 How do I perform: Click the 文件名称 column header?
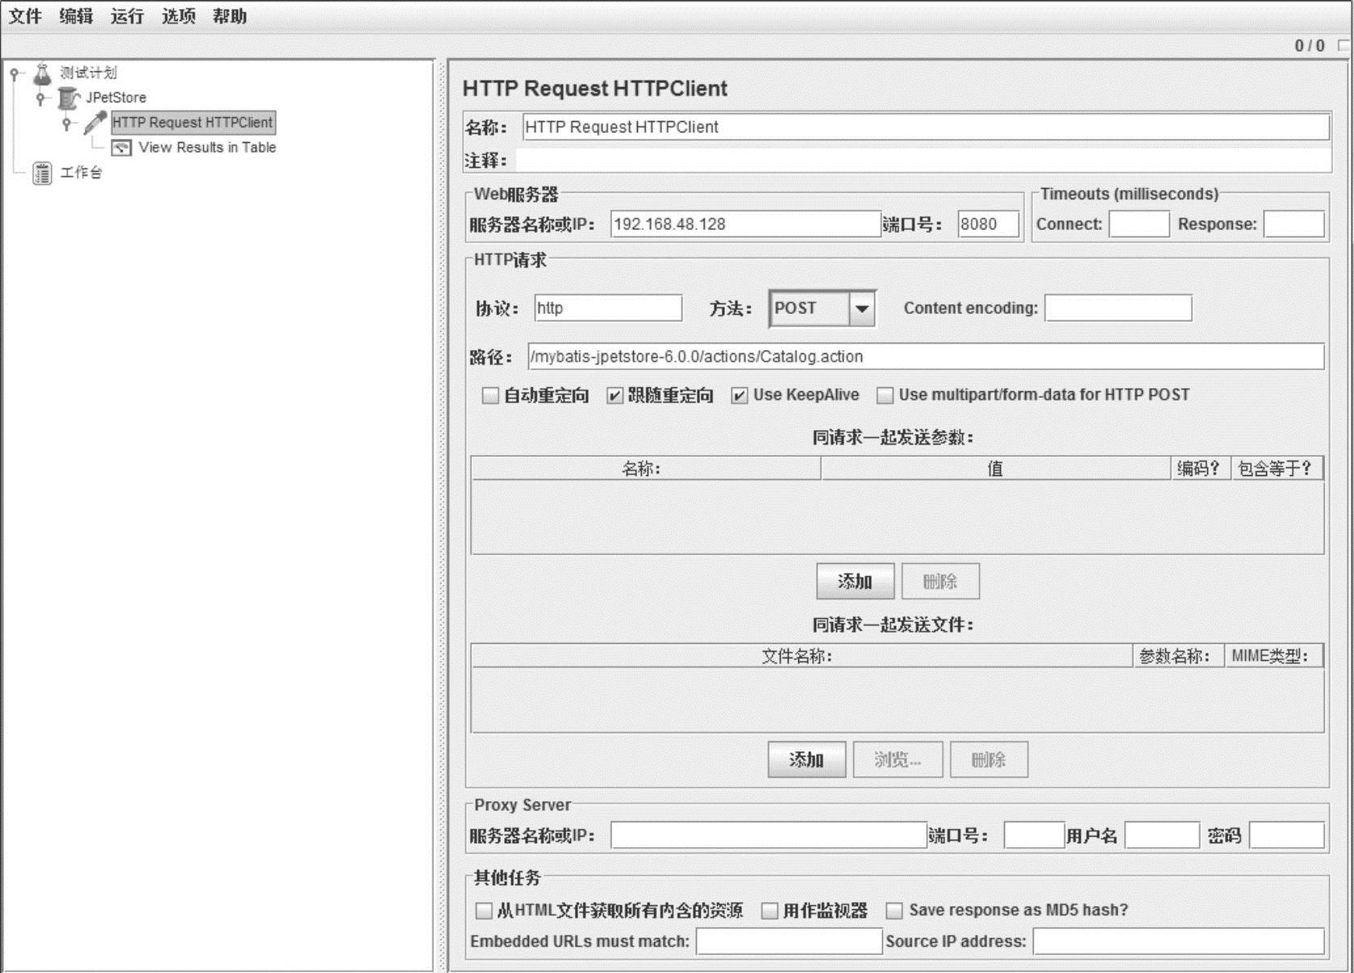(x=802, y=656)
